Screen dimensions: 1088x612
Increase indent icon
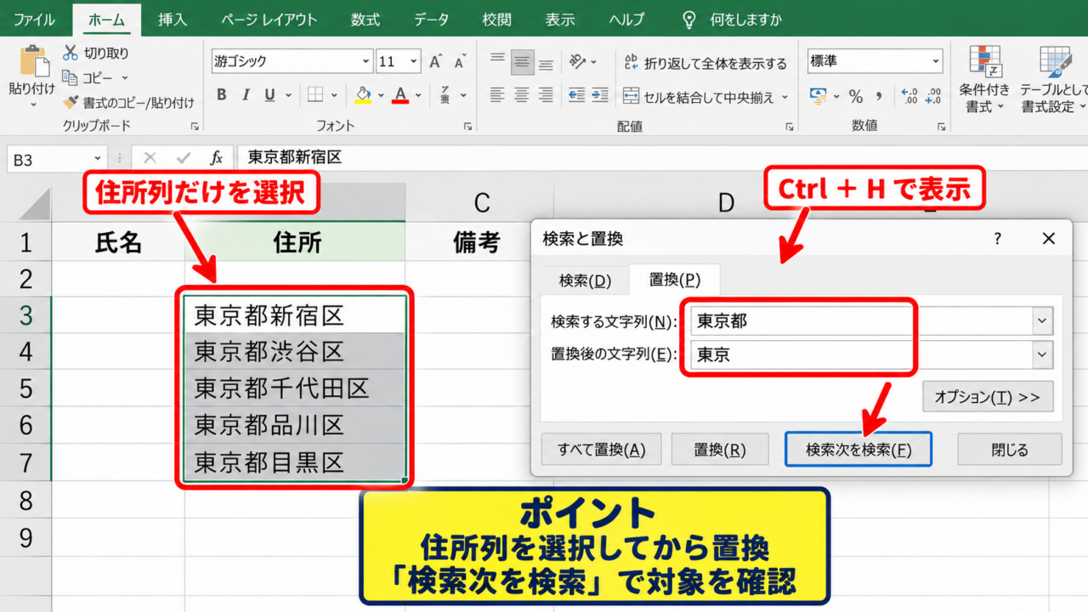tap(600, 95)
